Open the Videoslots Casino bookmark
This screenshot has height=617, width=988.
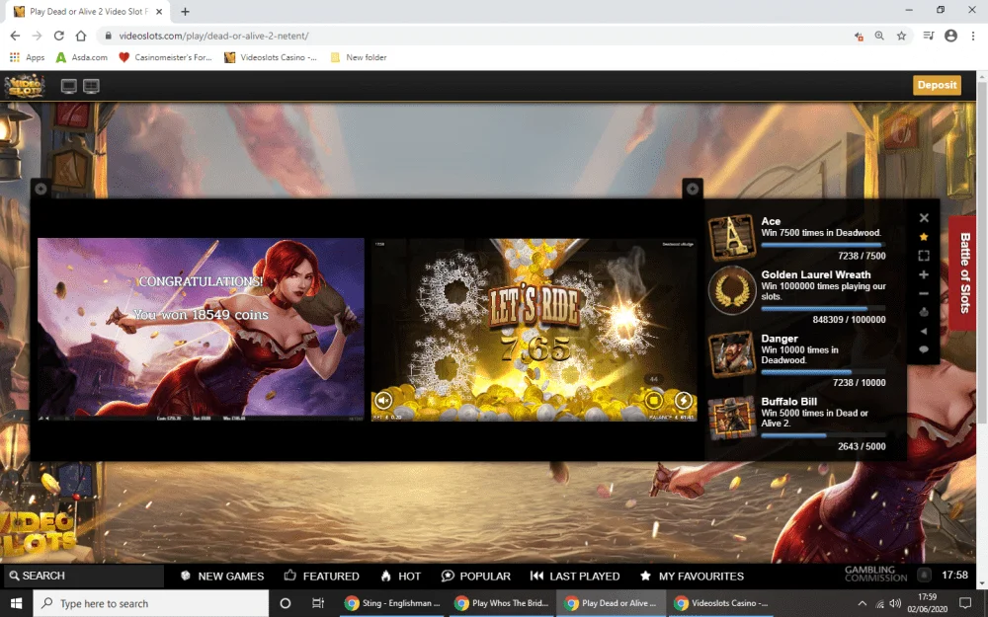[x=271, y=57]
